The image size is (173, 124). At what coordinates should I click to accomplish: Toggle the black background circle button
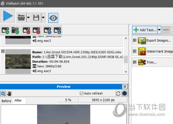[x=124, y=94]
